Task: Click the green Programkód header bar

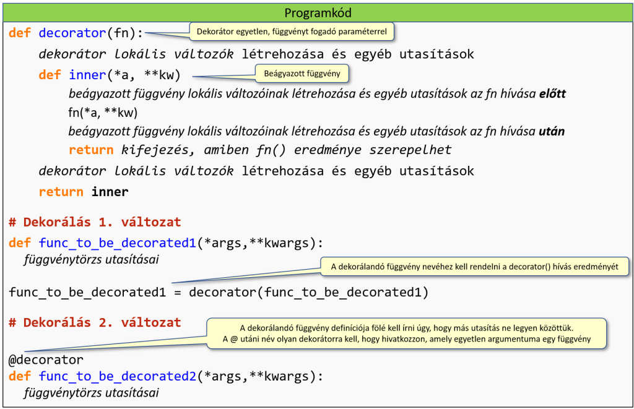Action: (317, 12)
